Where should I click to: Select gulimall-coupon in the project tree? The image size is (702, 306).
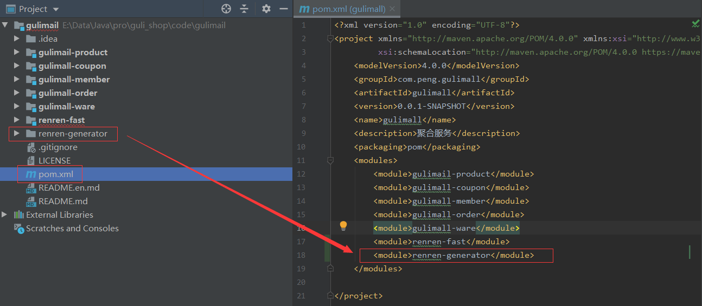point(72,66)
